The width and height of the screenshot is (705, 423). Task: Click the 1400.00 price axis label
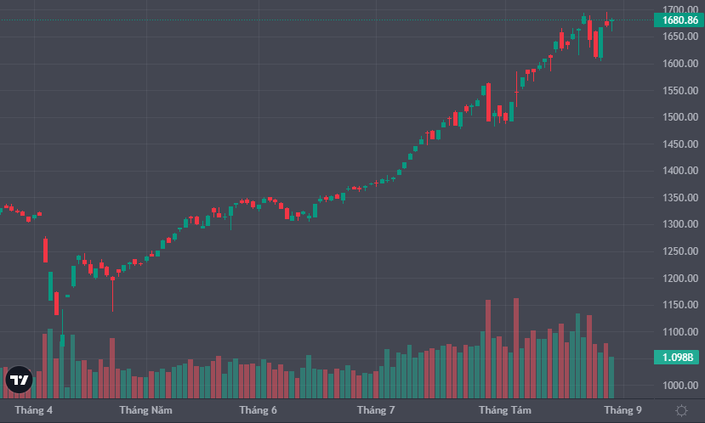point(679,171)
